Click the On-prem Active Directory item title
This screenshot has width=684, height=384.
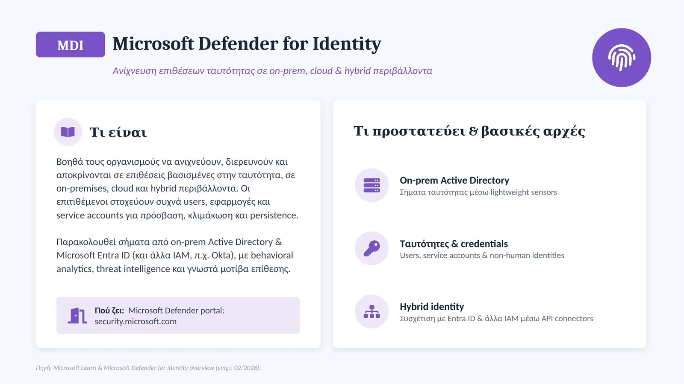[x=454, y=180]
